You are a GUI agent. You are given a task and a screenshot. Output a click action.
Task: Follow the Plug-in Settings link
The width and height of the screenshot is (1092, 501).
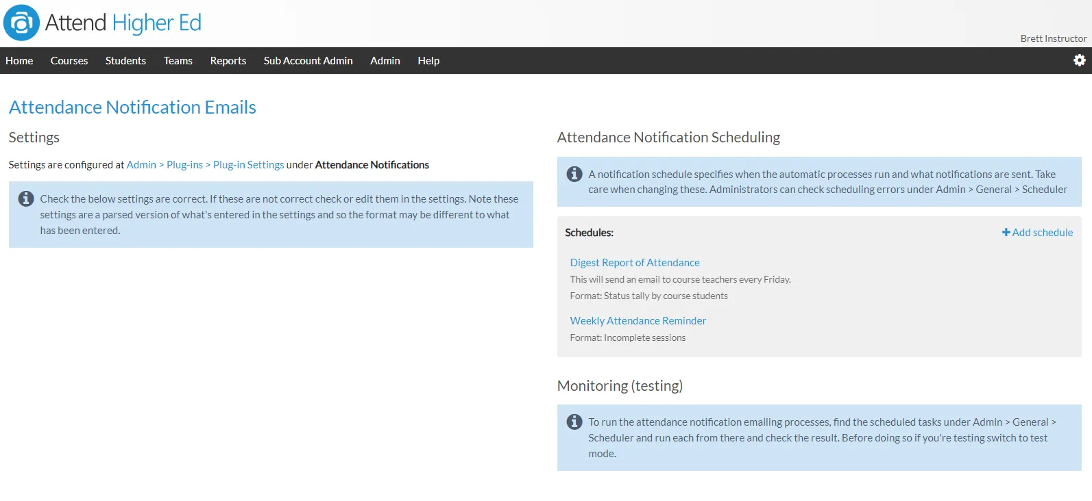point(249,164)
